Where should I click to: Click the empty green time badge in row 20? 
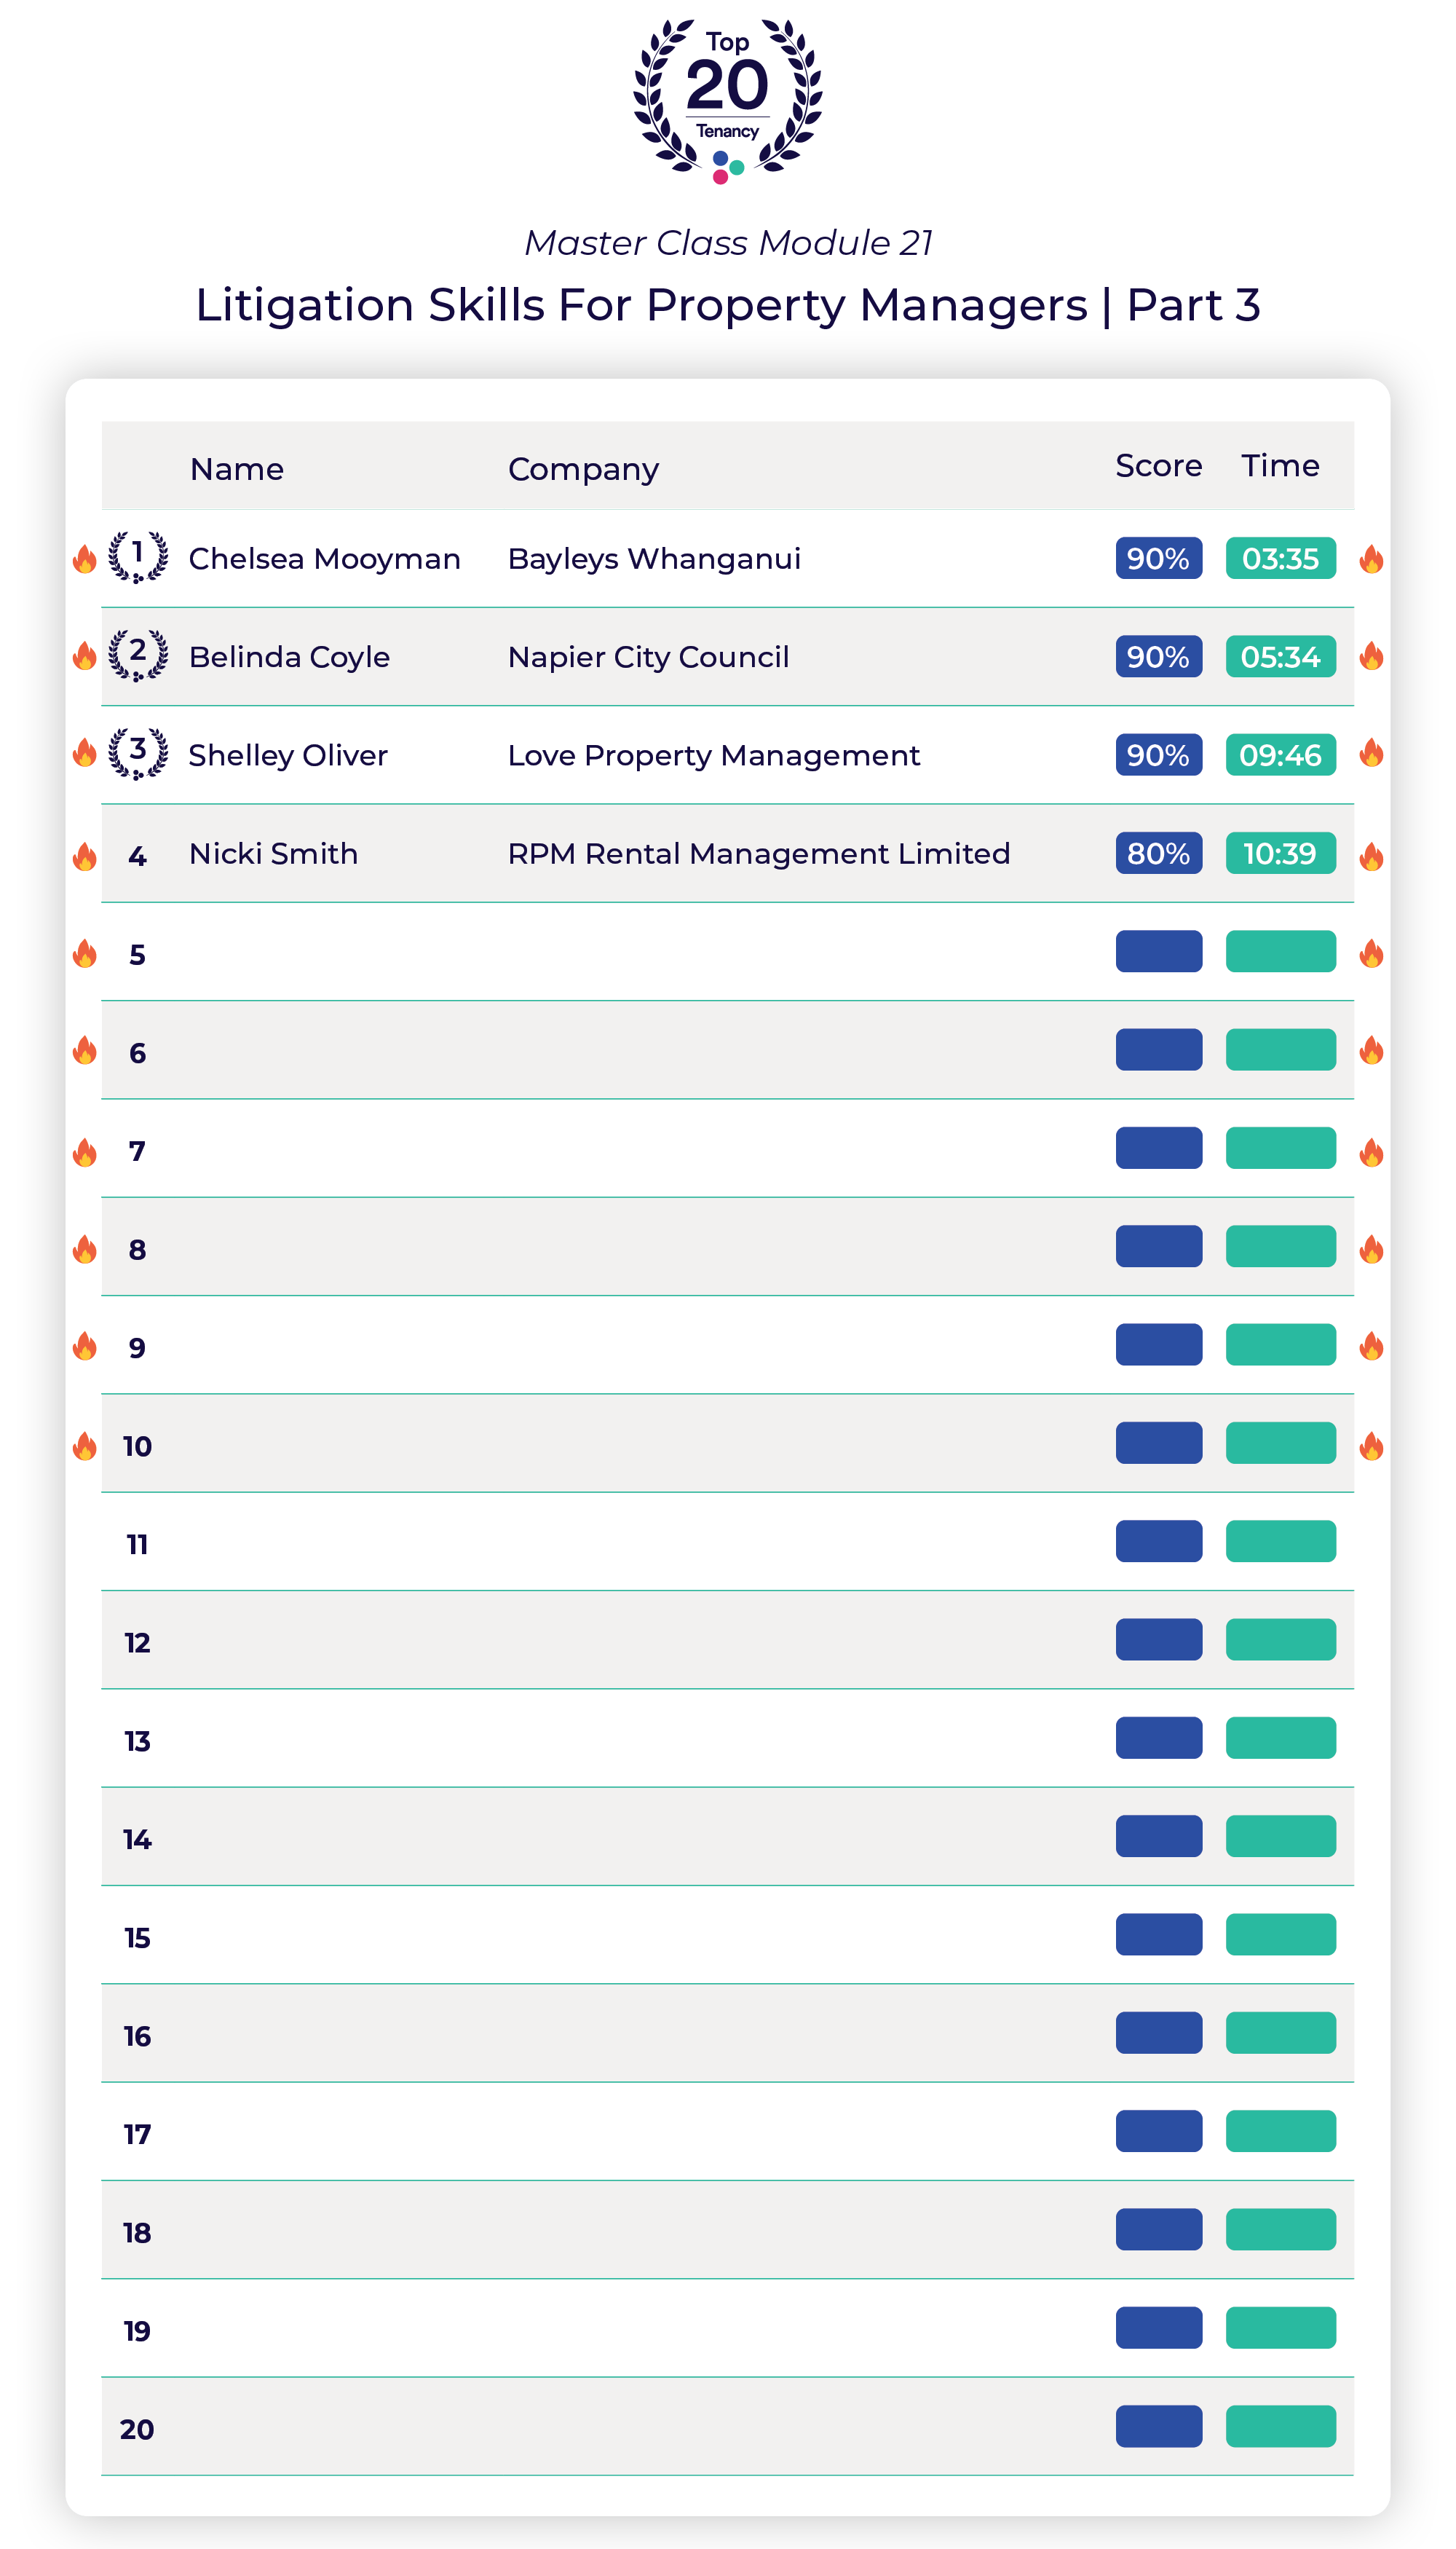click(x=1280, y=2426)
